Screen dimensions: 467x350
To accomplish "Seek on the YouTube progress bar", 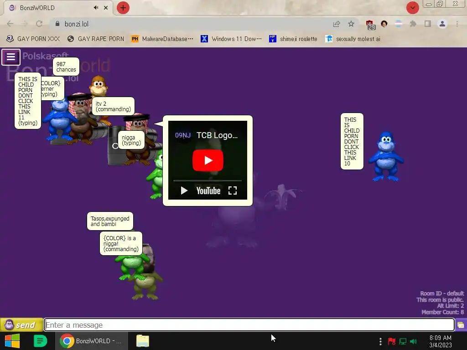I will pyautogui.click(x=208, y=180).
